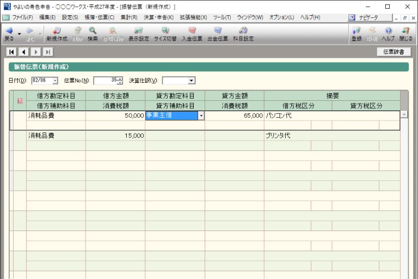The image size is (418, 279).
Task: Go to the first slip record
Action: coord(11,52)
